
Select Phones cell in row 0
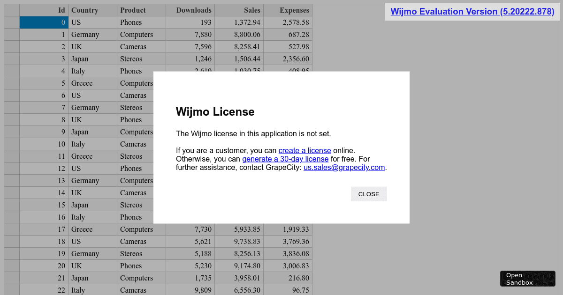[x=142, y=22]
